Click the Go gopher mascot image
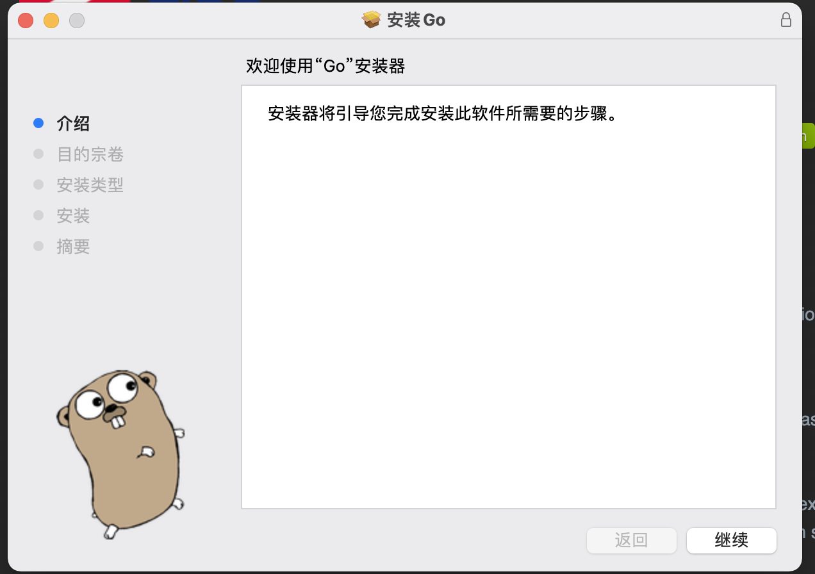The image size is (815, 574). (120, 454)
